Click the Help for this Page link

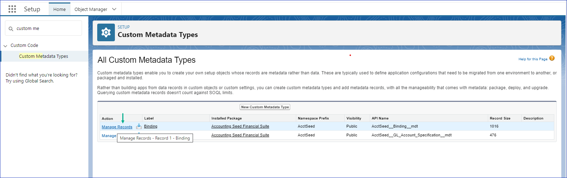point(533,59)
